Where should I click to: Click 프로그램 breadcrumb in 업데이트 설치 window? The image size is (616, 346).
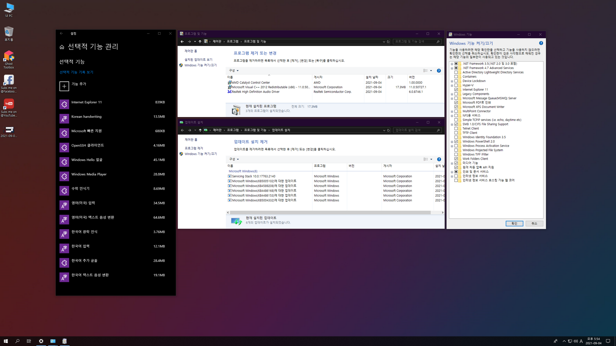tap(233, 130)
